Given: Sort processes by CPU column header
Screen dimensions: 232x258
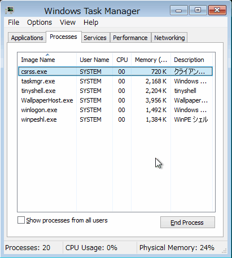Looking at the screenshot, I should tap(122, 60).
